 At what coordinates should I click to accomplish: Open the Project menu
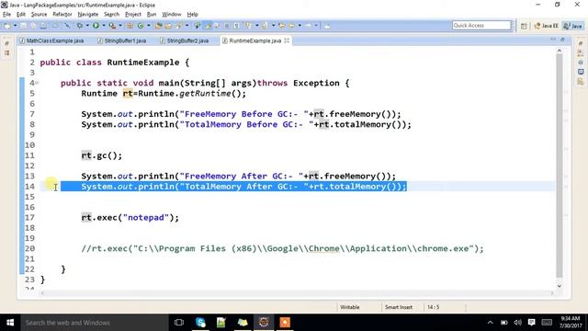[132, 15]
